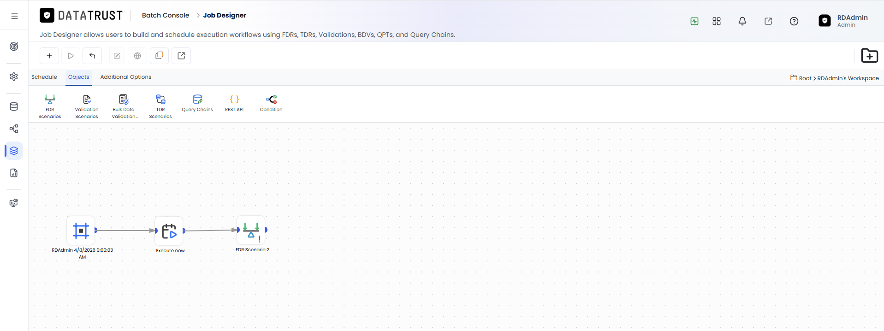Open the green activity monitor icon
Viewport: 884px width, 331px height.
[694, 21]
